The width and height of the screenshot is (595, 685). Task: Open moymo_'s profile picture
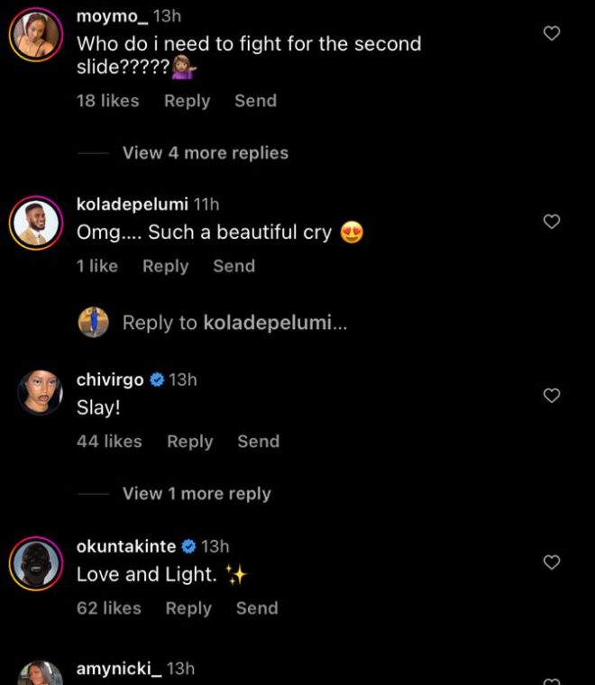pyautogui.click(x=36, y=36)
